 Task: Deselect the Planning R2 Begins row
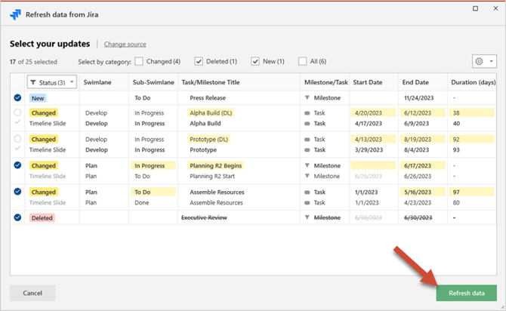click(x=17, y=165)
